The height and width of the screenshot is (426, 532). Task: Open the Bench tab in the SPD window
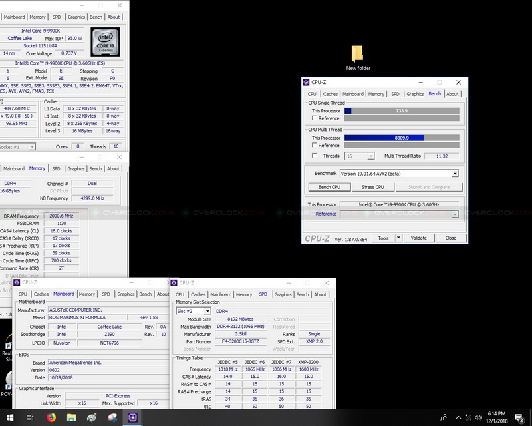pyautogui.click(x=303, y=294)
